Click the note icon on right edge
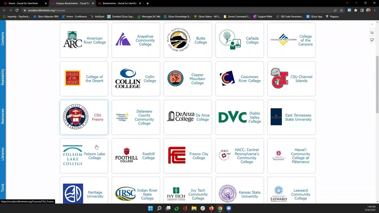 pyautogui.click(x=372, y=40)
